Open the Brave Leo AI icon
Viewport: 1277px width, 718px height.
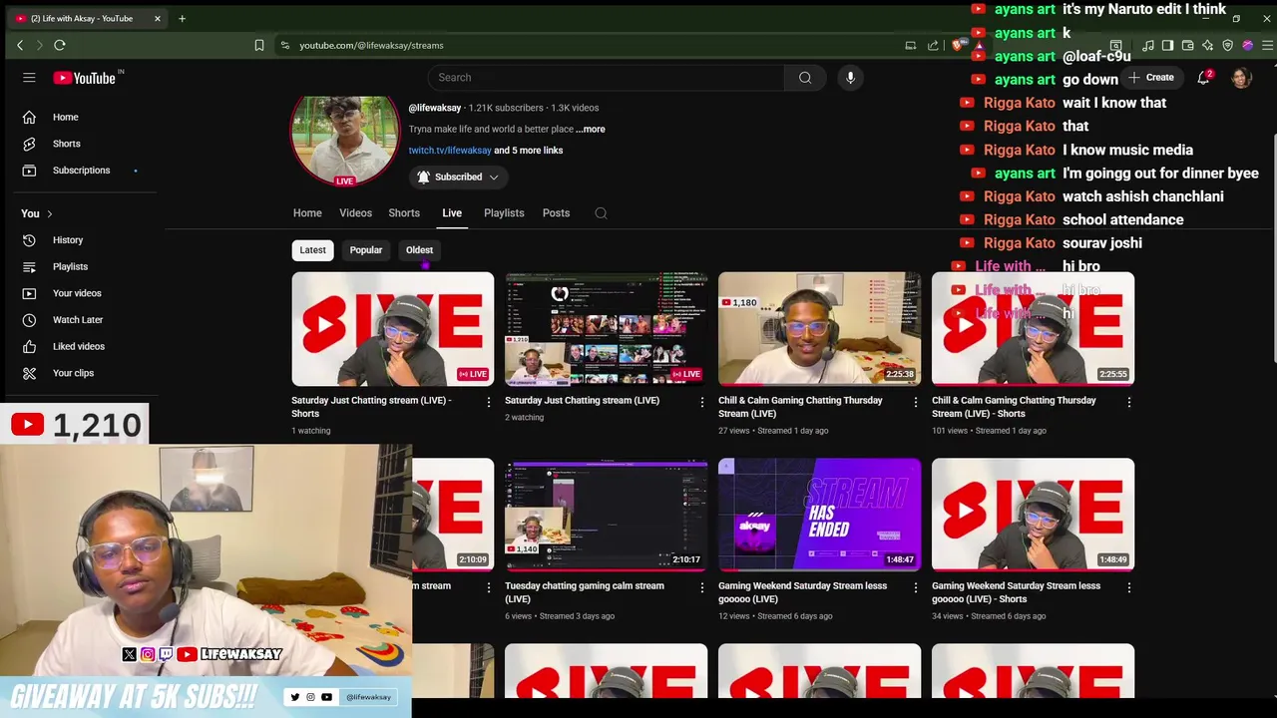pos(1208,45)
